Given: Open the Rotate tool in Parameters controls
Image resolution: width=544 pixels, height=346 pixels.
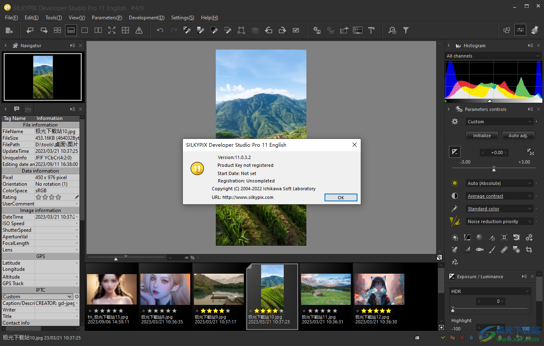Looking at the screenshot, I should point(516,237).
